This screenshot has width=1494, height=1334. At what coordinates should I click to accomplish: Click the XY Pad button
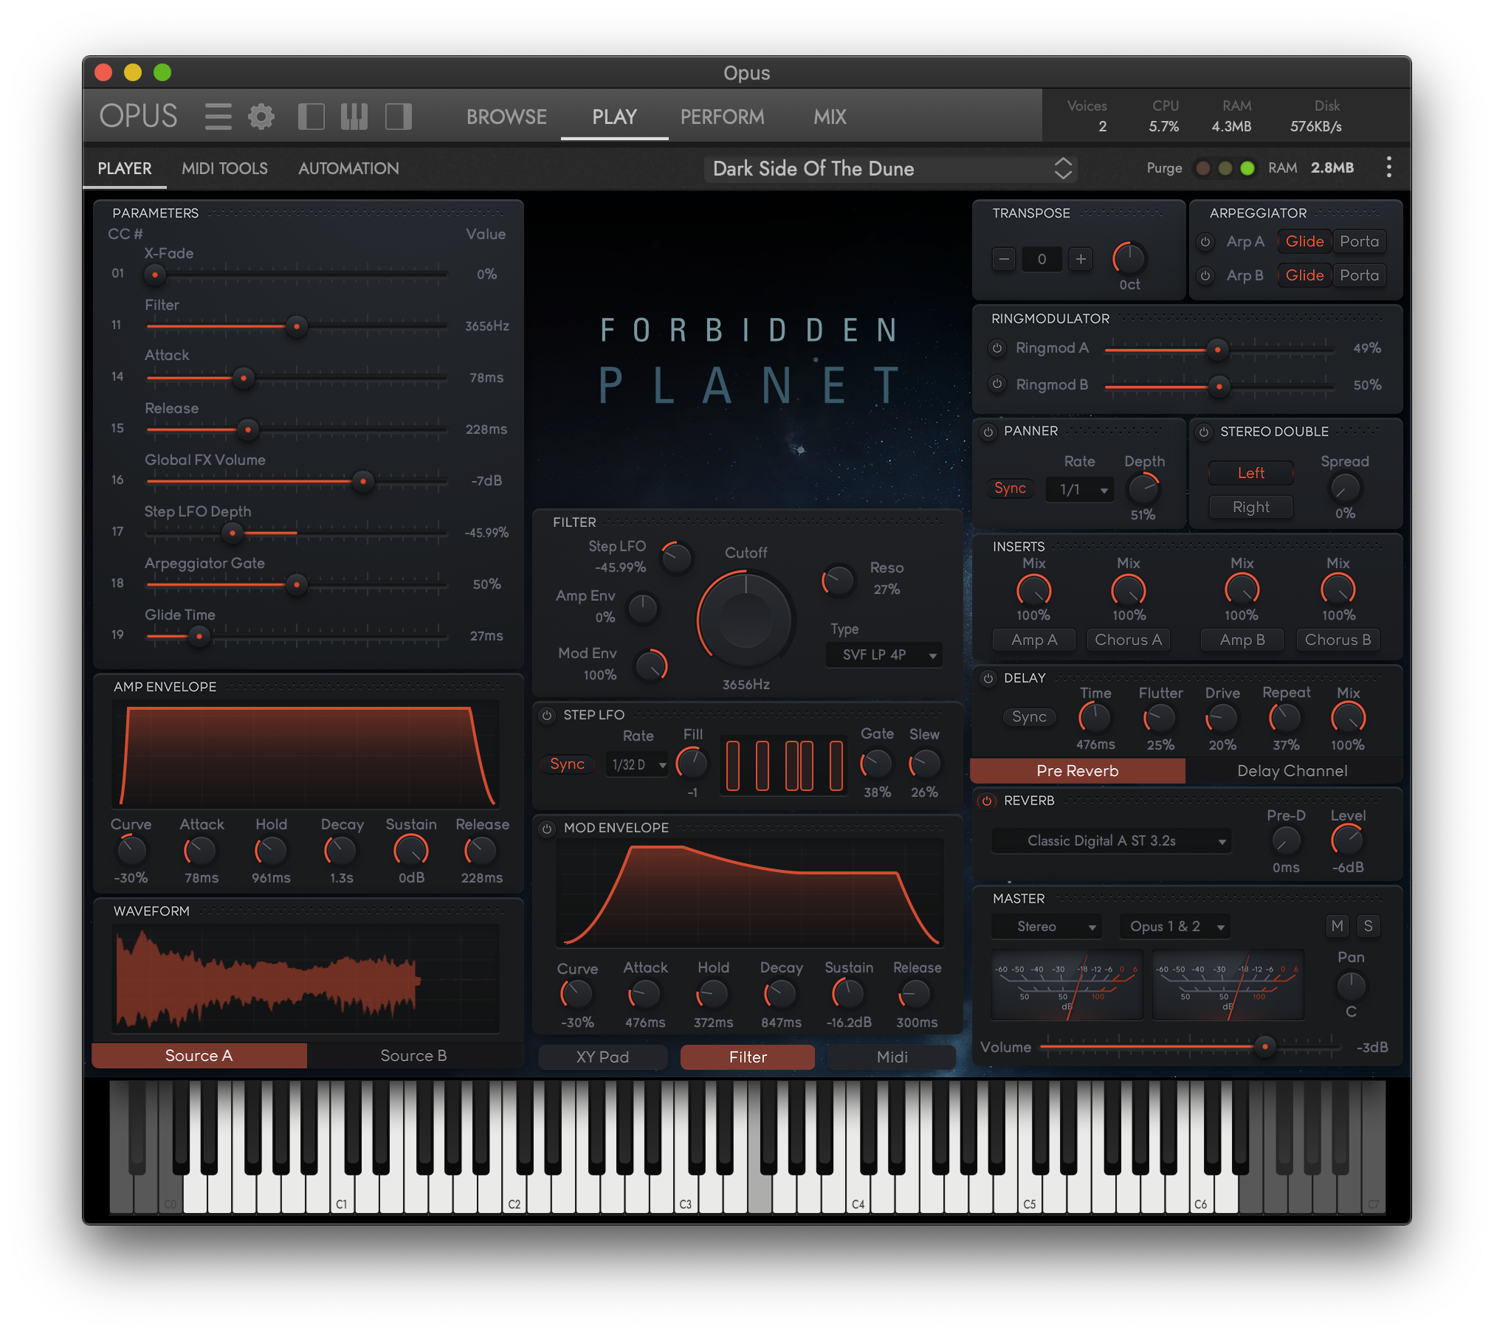coord(602,1057)
